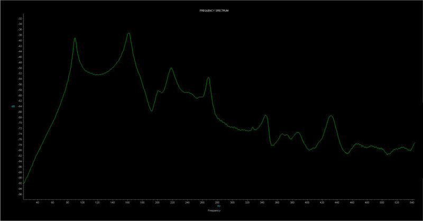The height and width of the screenshot is (221, 423).
Task: Click the 540 tick label on frequency axis
Action: 412,202
